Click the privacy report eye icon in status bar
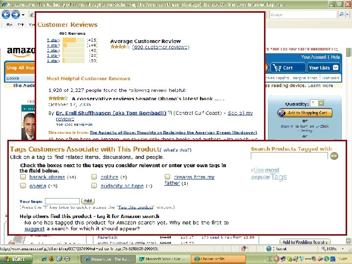This screenshot has width=352, height=264. coord(244,248)
